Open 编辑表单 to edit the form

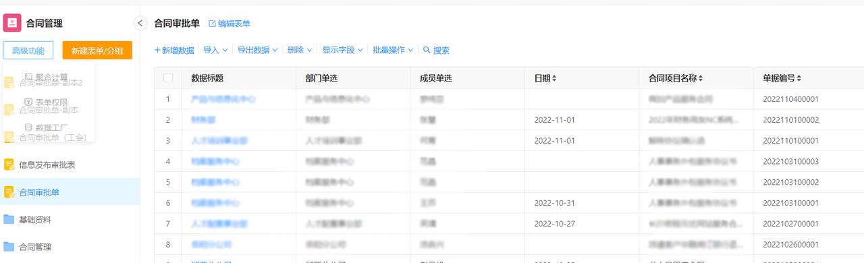[x=230, y=24]
